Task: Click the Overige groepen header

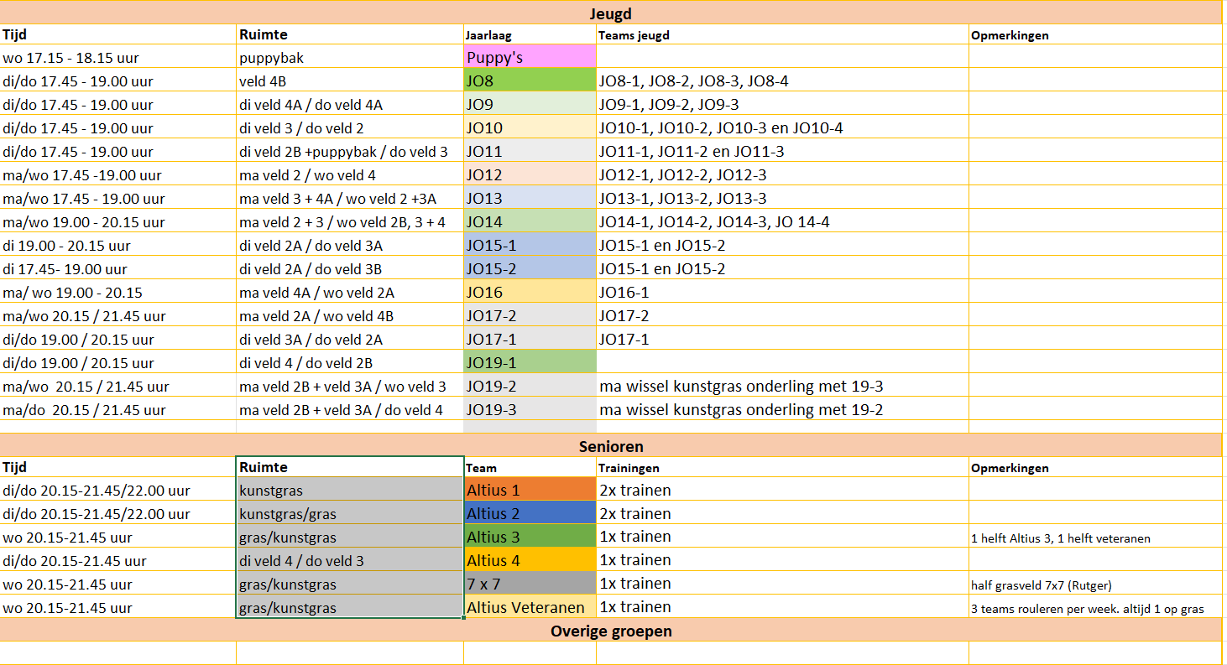Action: (x=611, y=631)
